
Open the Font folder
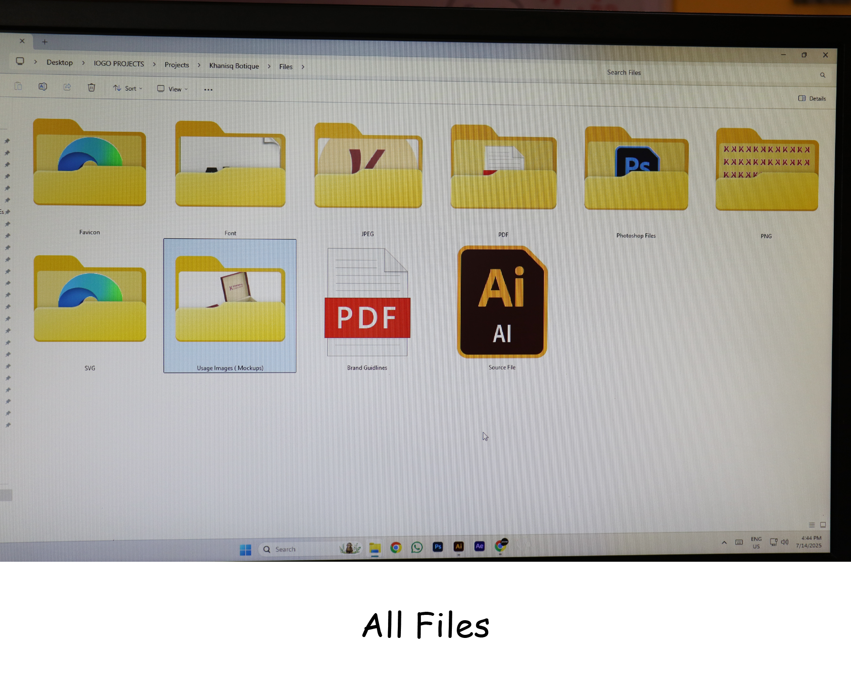(230, 164)
